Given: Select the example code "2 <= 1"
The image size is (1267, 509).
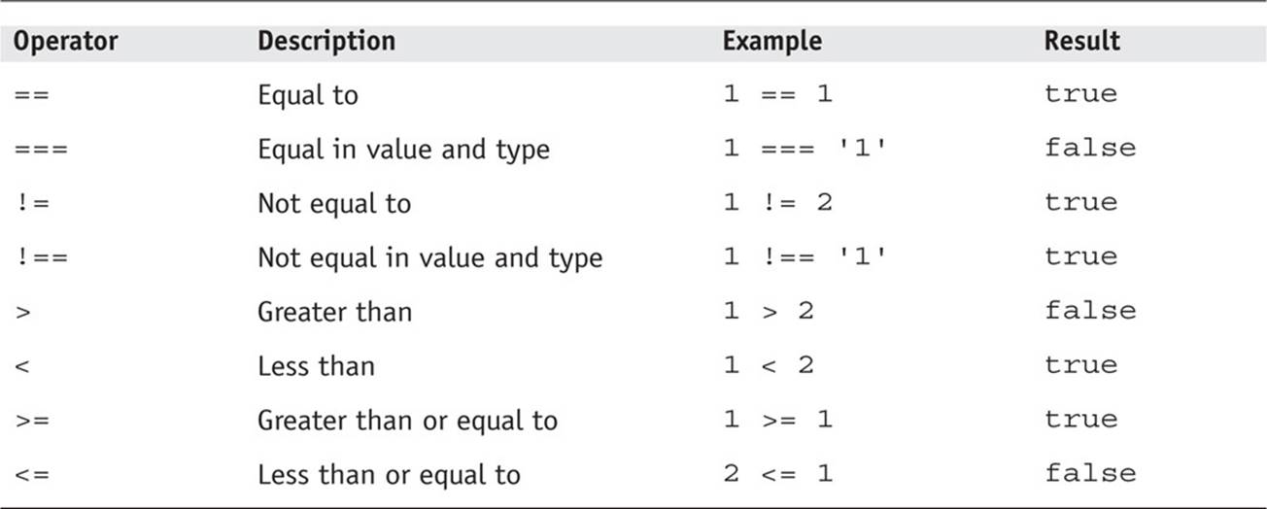Looking at the screenshot, I should [x=777, y=475].
